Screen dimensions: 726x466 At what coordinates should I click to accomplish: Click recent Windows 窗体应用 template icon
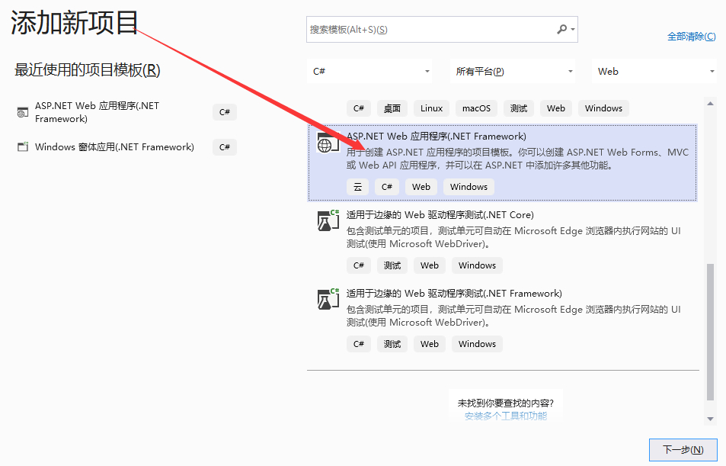23,147
